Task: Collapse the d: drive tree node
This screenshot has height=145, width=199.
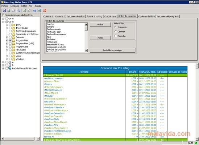Action: (x=3, y=22)
